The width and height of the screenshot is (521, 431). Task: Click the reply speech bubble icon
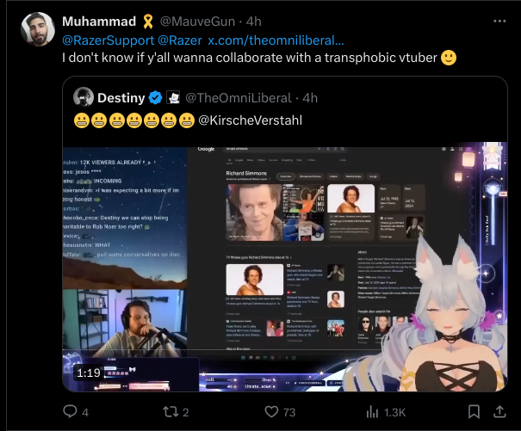[x=70, y=411]
